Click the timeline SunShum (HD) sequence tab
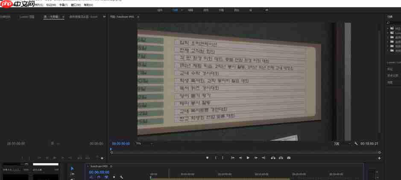 [99, 166]
